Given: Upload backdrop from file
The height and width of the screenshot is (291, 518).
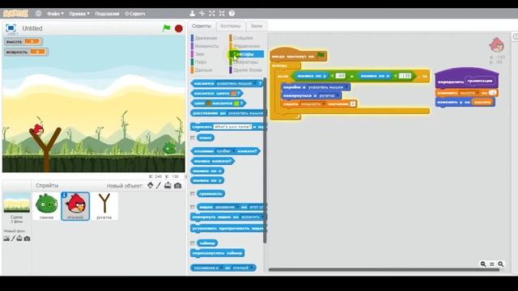Looking at the screenshot, I should pyautogui.click(x=19, y=238).
